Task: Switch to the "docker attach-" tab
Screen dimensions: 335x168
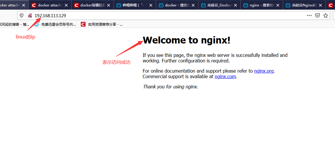Action: pyautogui.click(x=50, y=5)
